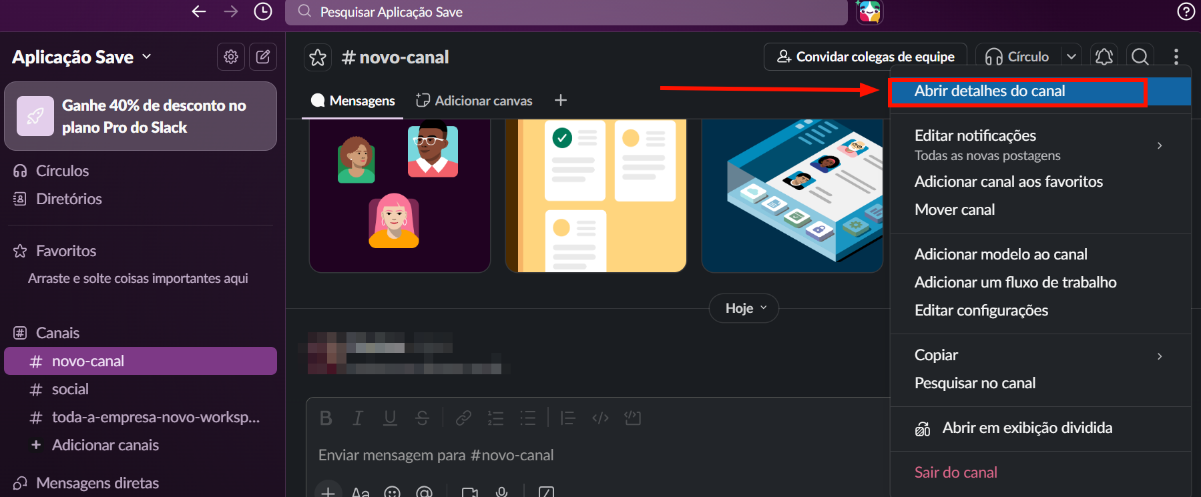Screen dimensions: 1201x497
Task: Select Abrir detalhes do canal
Action: [1041, 91]
